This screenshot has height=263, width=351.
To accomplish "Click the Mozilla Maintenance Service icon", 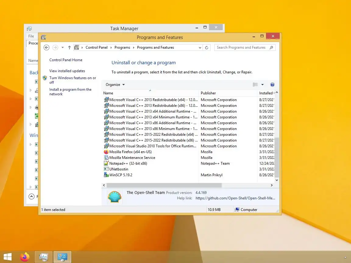I will coord(106,158).
